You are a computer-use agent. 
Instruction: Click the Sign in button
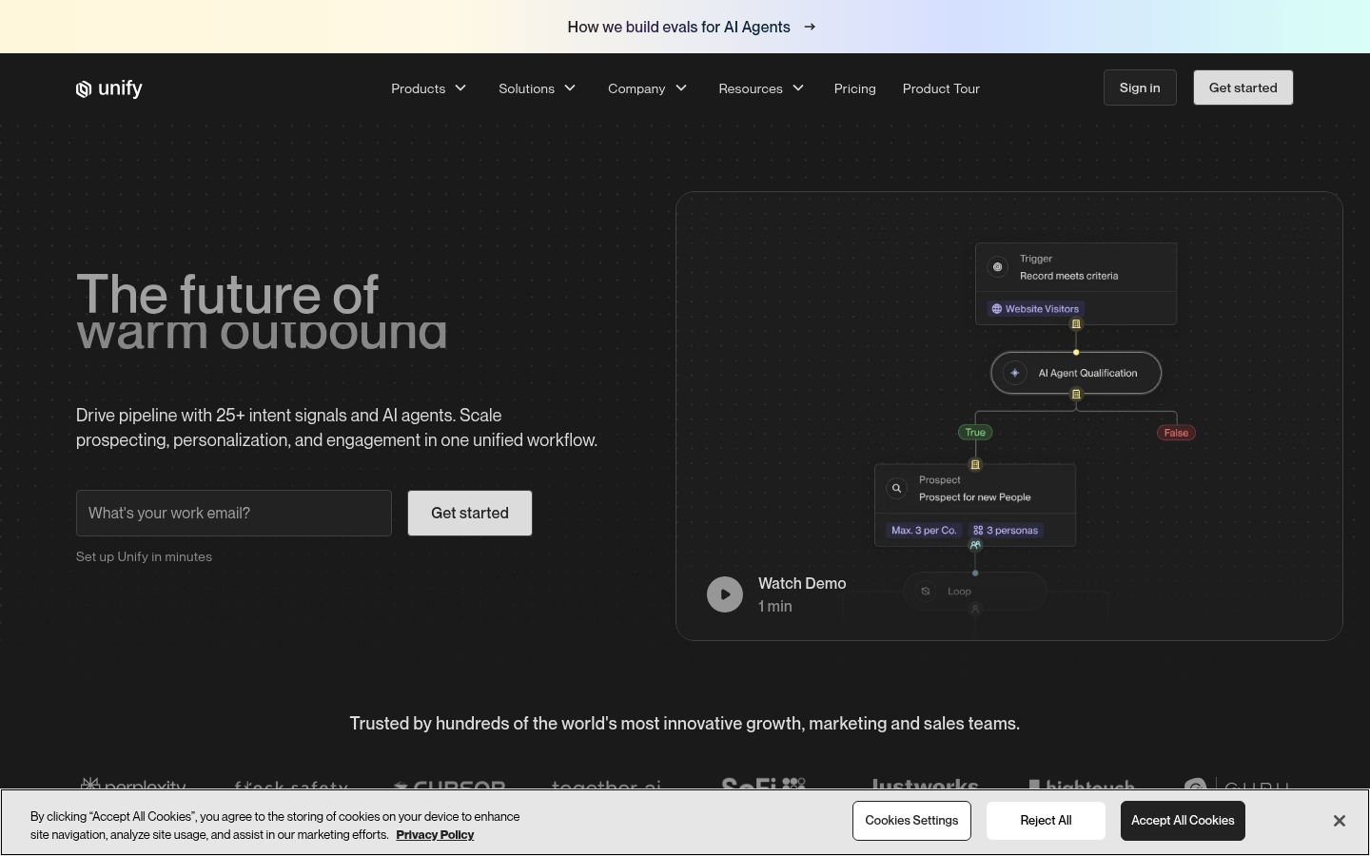pos(1140,88)
